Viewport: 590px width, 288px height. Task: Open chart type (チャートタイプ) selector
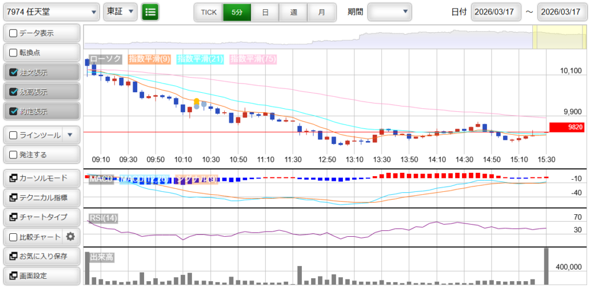point(41,217)
